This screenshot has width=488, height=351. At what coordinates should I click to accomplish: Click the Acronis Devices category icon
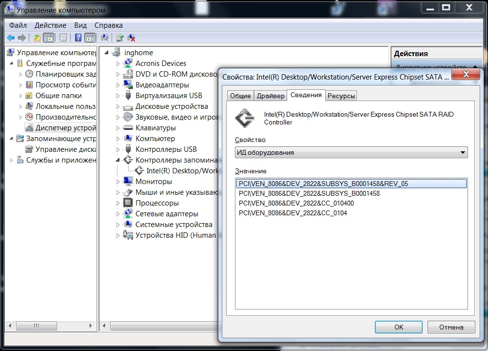pyautogui.click(x=128, y=63)
